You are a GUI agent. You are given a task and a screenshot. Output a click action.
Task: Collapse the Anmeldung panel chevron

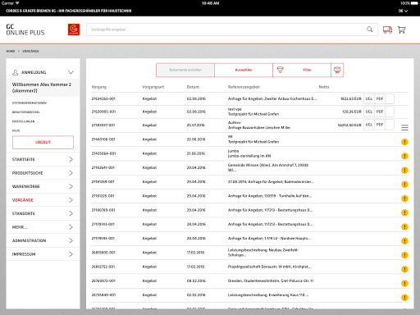coord(71,72)
